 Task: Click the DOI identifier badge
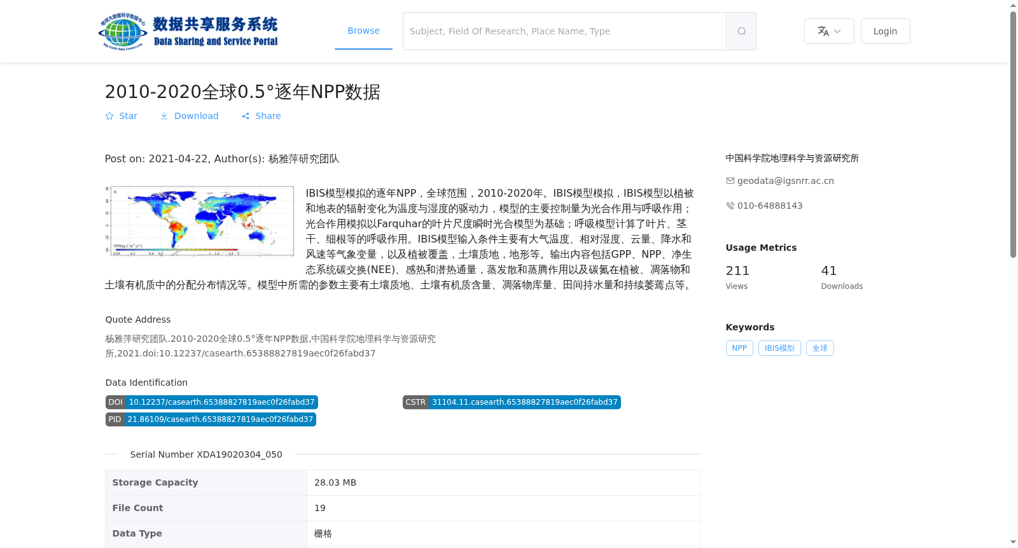point(211,402)
